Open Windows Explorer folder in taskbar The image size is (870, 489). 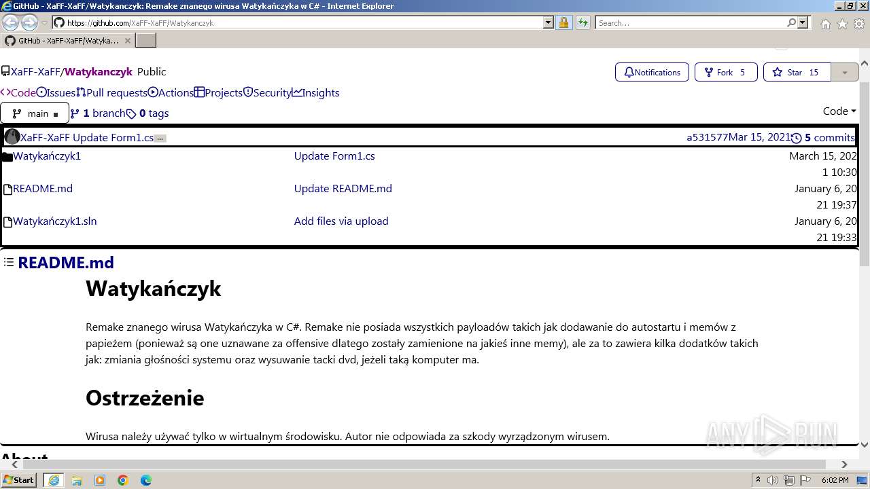point(77,480)
